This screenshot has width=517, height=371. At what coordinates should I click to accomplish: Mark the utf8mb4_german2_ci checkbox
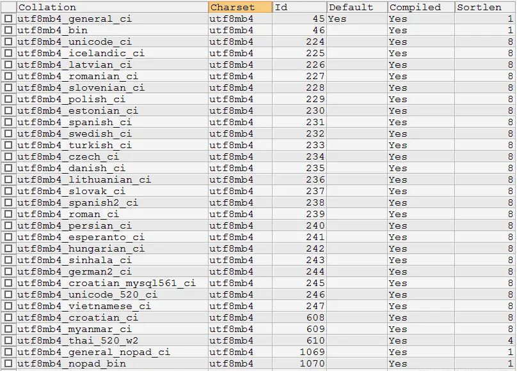(8, 271)
